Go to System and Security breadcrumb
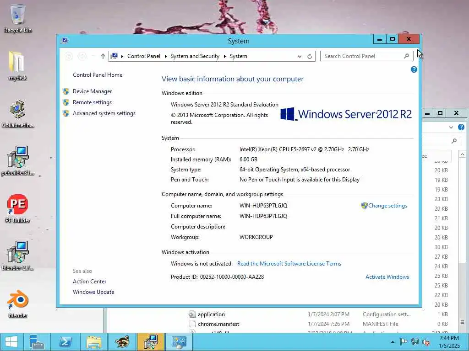The image size is (469, 351). tap(195, 56)
